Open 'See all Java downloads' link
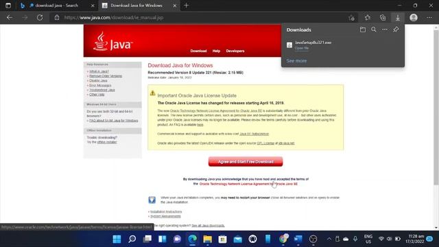This screenshot has width=439, height=247. coord(208,226)
